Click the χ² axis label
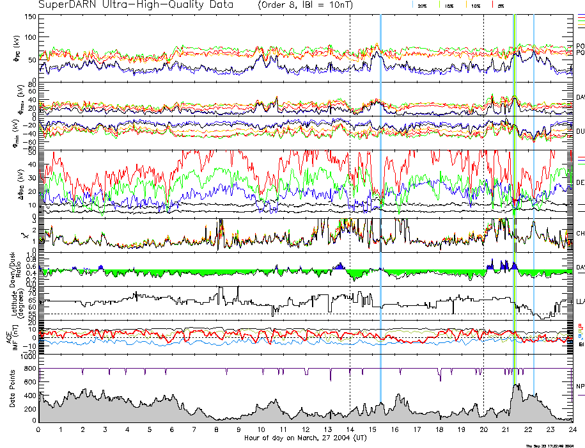Screen dimensions: 585x448 point(25,236)
